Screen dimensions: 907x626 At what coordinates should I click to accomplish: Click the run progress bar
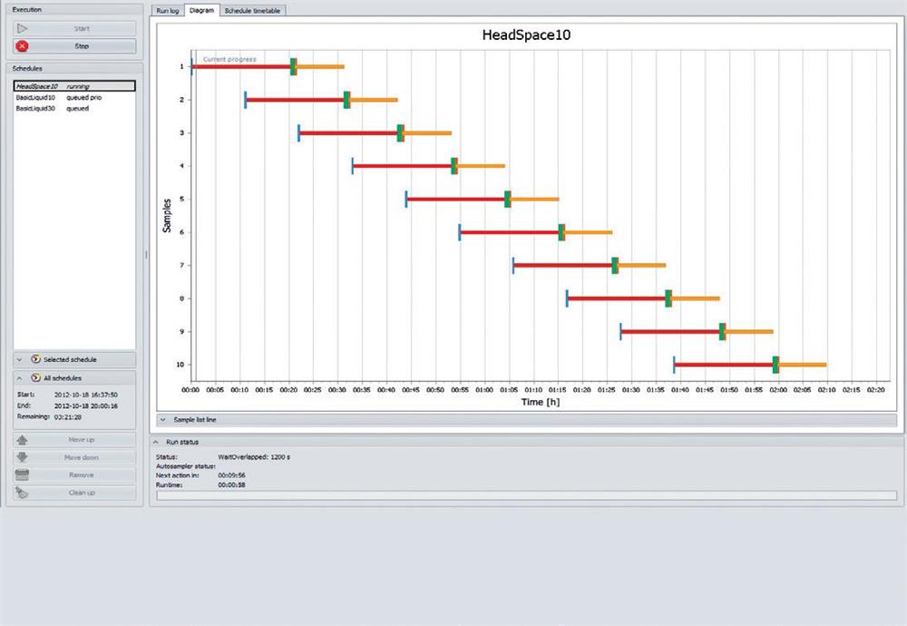(x=526, y=495)
